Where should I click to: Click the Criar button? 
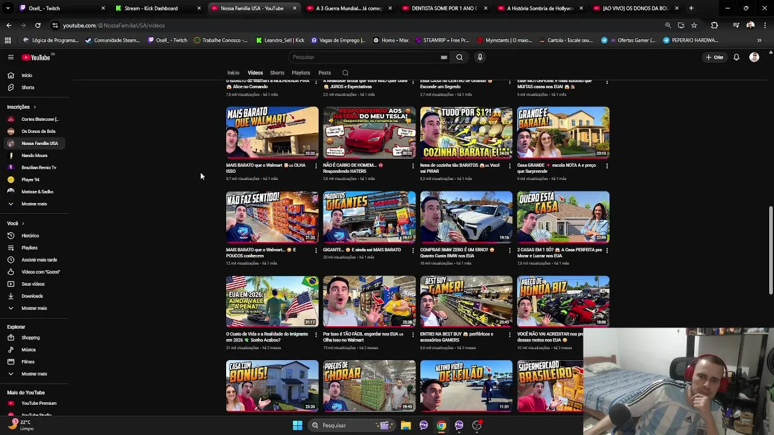tap(714, 57)
